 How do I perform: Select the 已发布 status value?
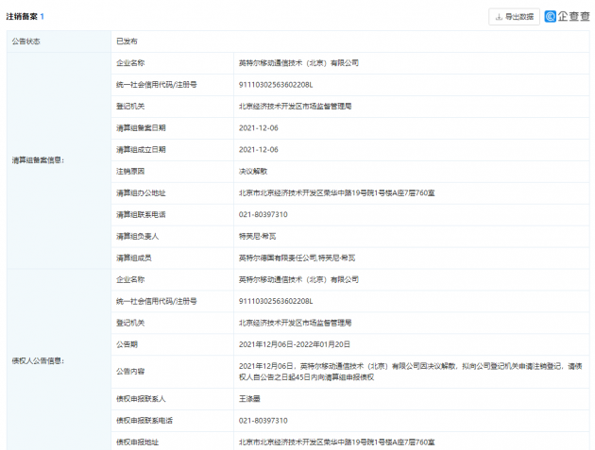click(x=127, y=42)
